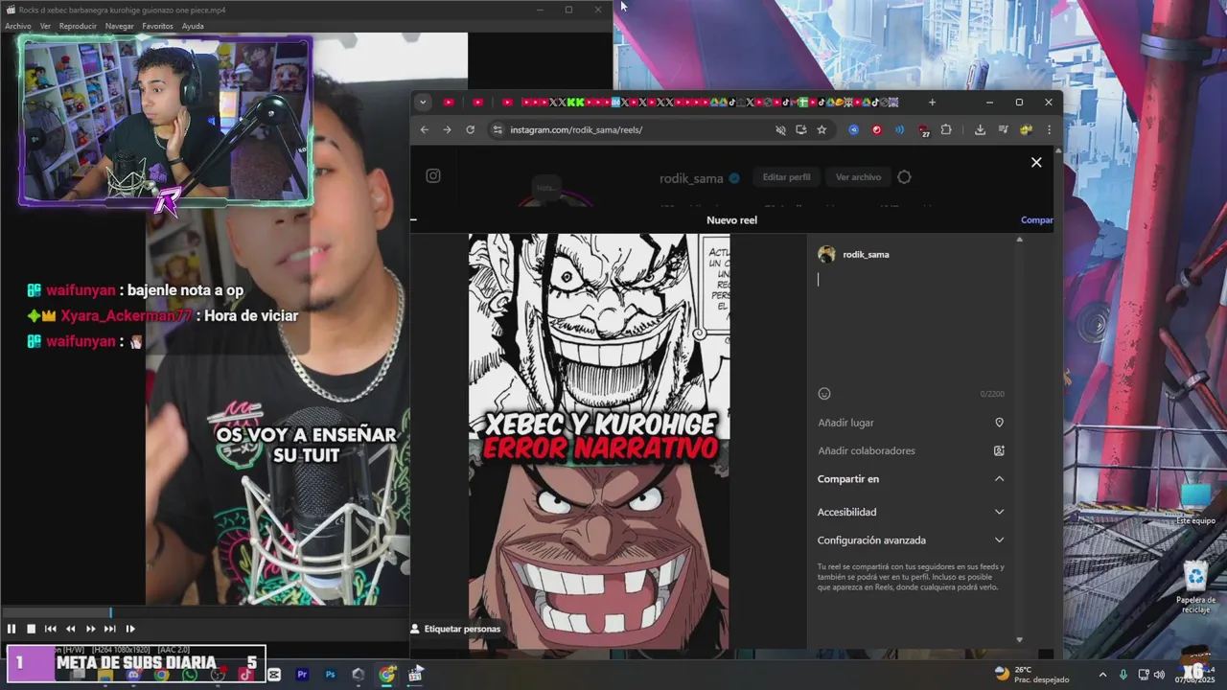The image size is (1227, 690).
Task: Click Editar perfil button
Action: tap(786, 177)
